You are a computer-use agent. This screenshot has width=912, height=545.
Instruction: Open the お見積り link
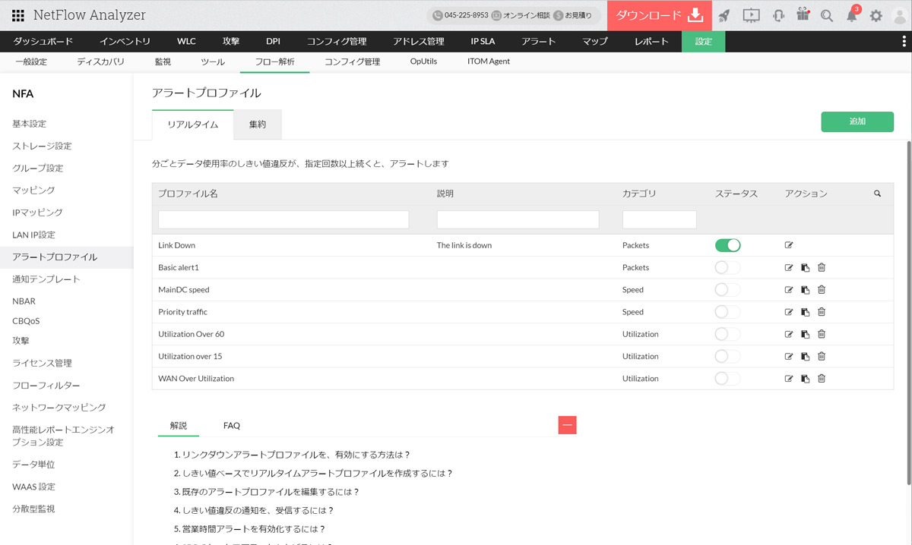573,15
